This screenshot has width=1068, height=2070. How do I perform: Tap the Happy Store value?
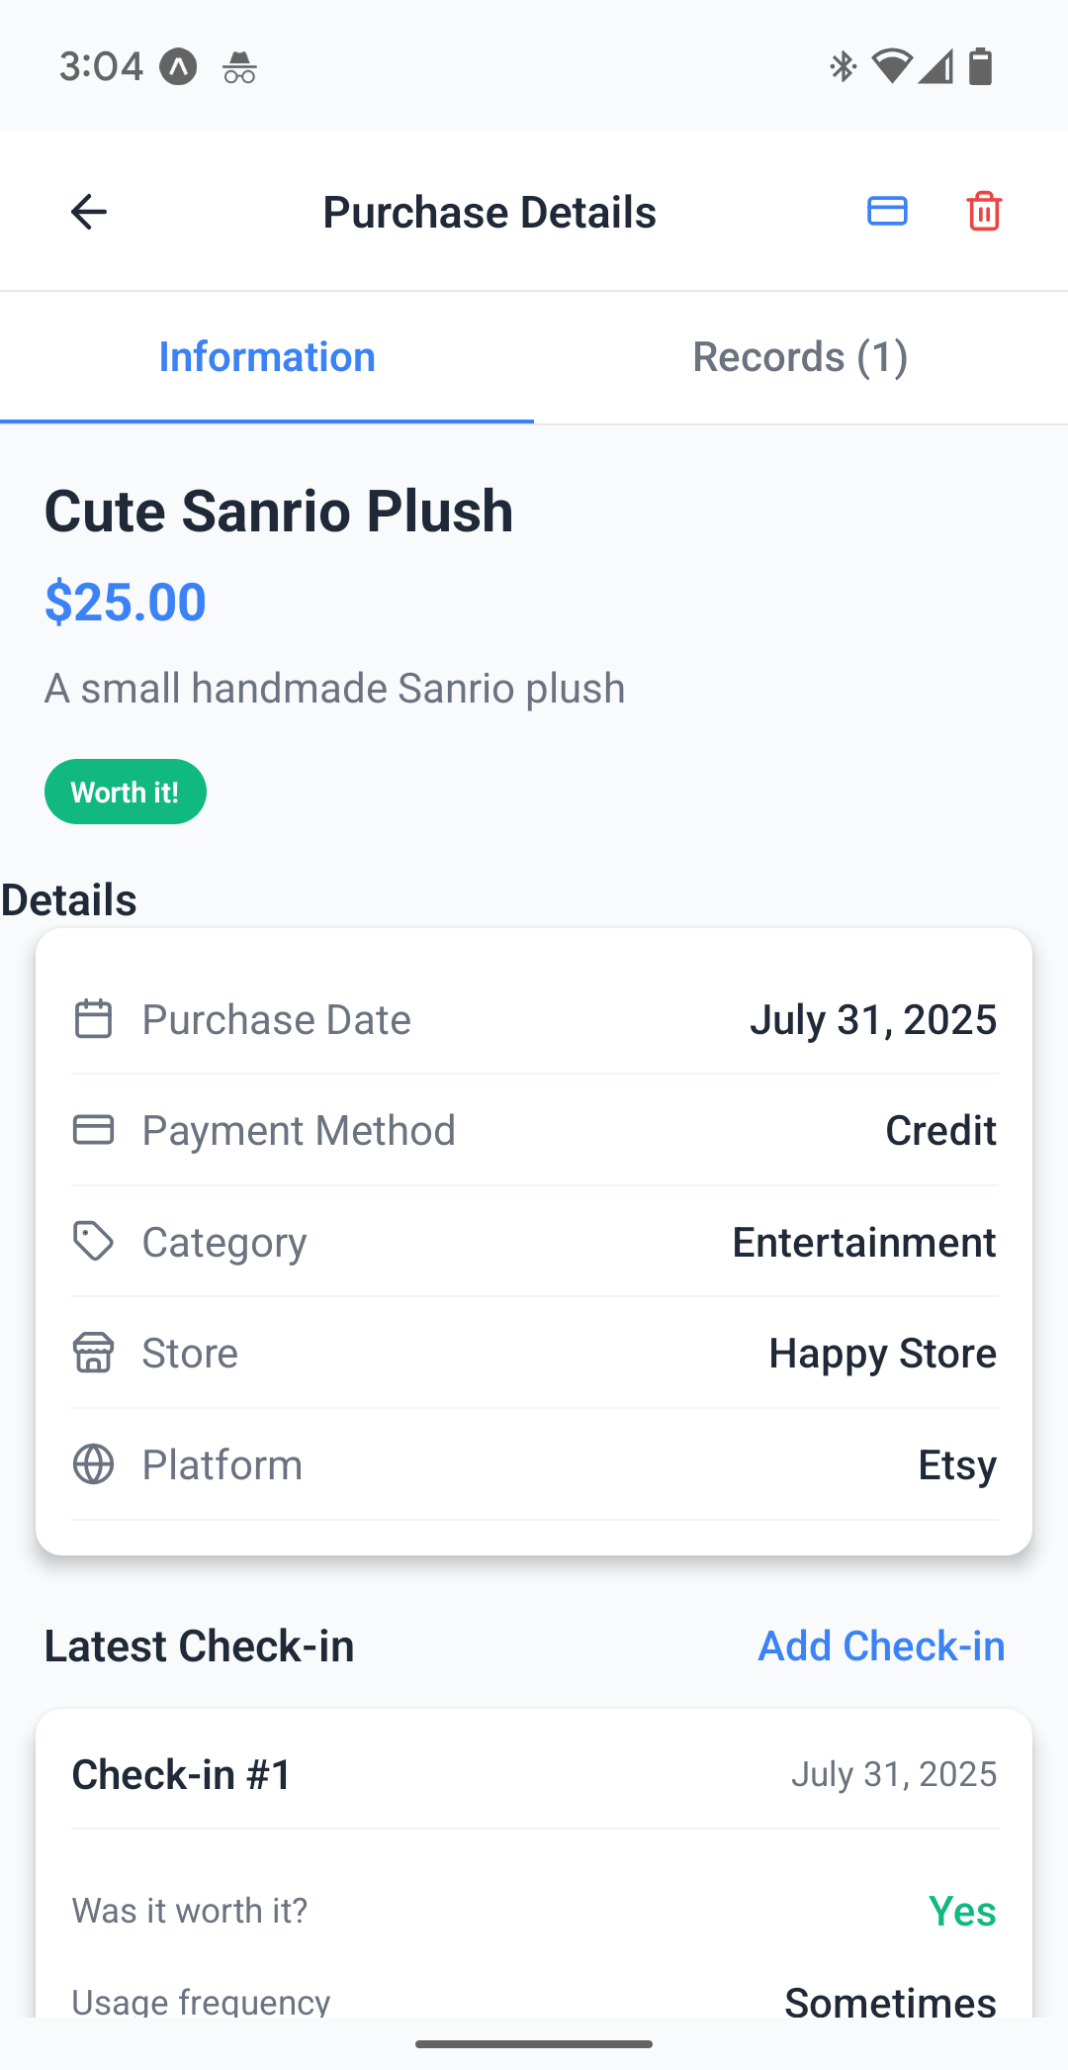click(x=882, y=1353)
